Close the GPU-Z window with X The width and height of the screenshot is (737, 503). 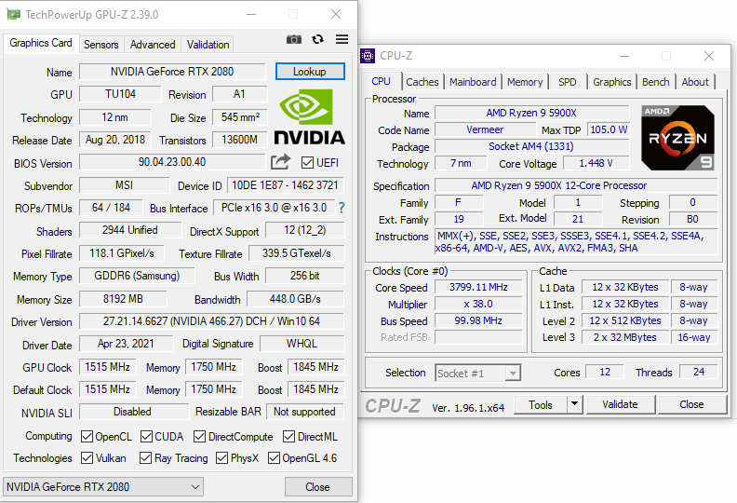[336, 14]
